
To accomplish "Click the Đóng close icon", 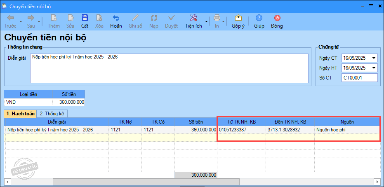I will click(277, 18).
